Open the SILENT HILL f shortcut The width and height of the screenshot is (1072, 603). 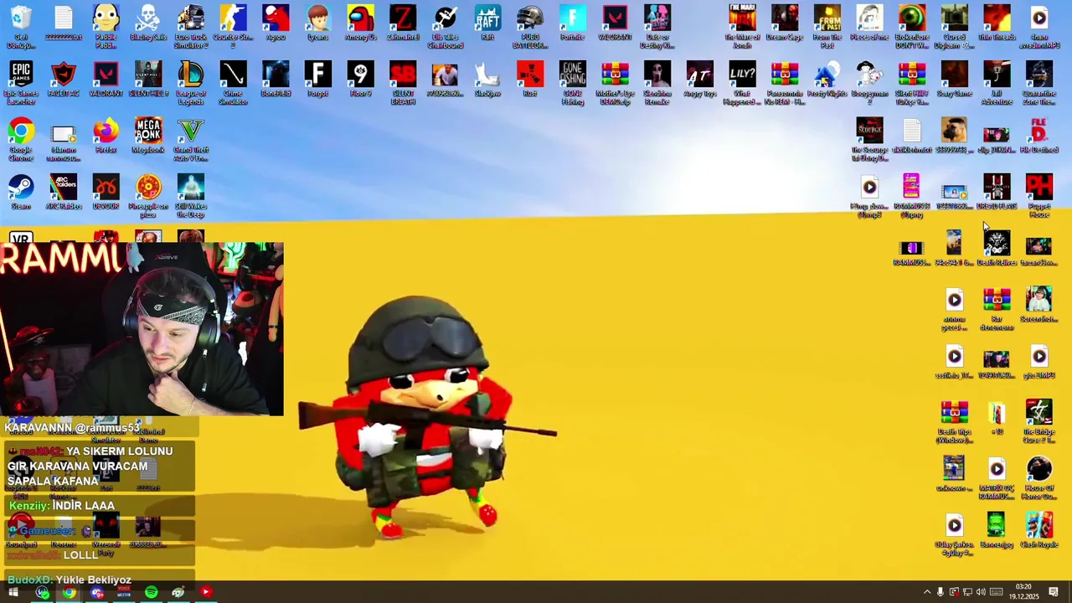148,79
